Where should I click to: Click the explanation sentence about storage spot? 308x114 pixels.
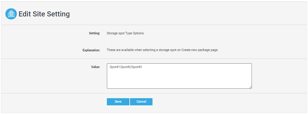(x=163, y=50)
